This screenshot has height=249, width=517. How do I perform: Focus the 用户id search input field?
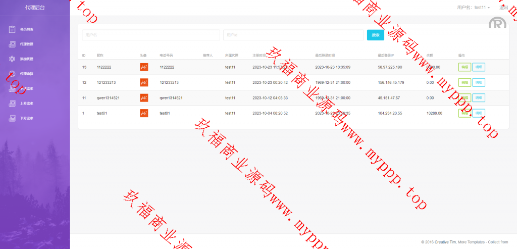(293, 35)
